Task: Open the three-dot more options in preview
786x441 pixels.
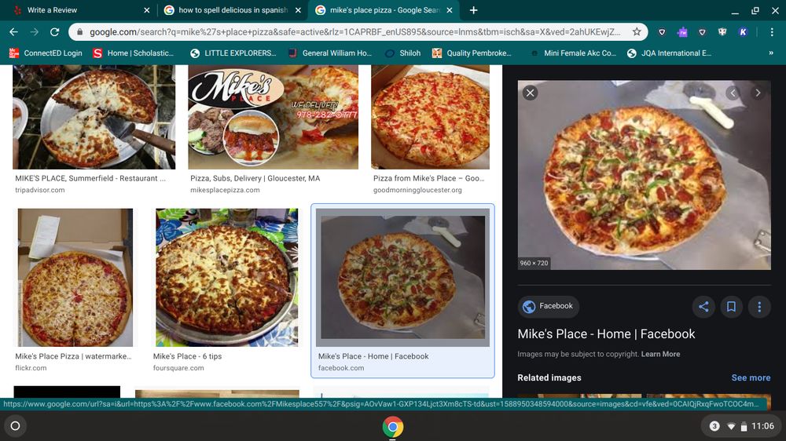Action: pyautogui.click(x=758, y=307)
